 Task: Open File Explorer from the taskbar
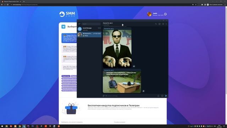tap(6, 126)
